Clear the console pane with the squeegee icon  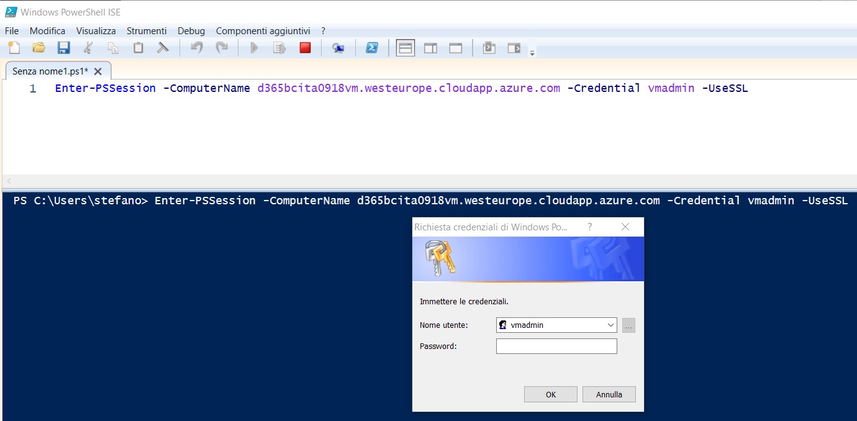163,47
